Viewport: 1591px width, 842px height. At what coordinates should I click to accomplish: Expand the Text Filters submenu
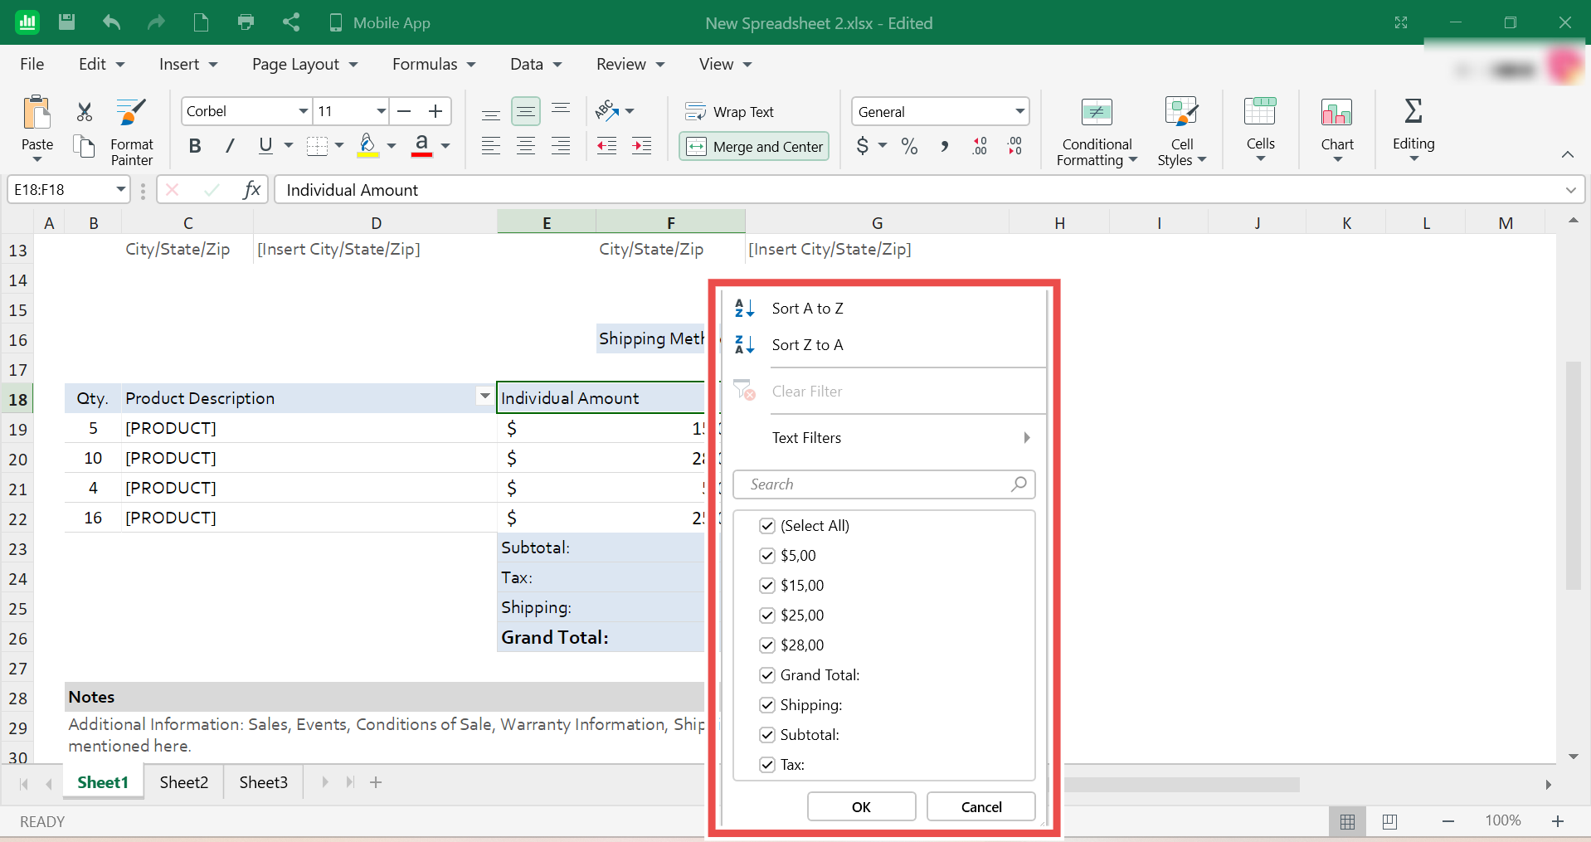pos(884,438)
